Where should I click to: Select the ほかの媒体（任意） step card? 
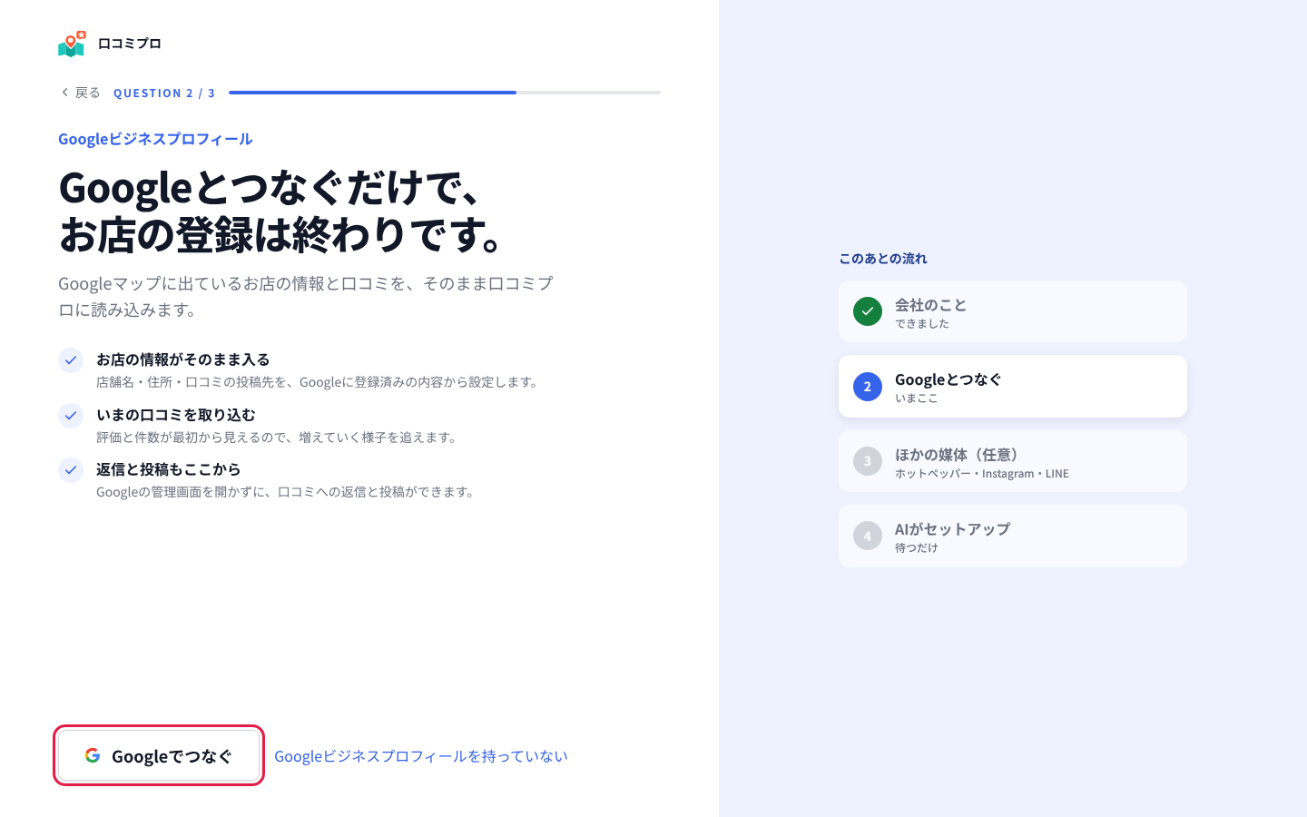point(1013,461)
